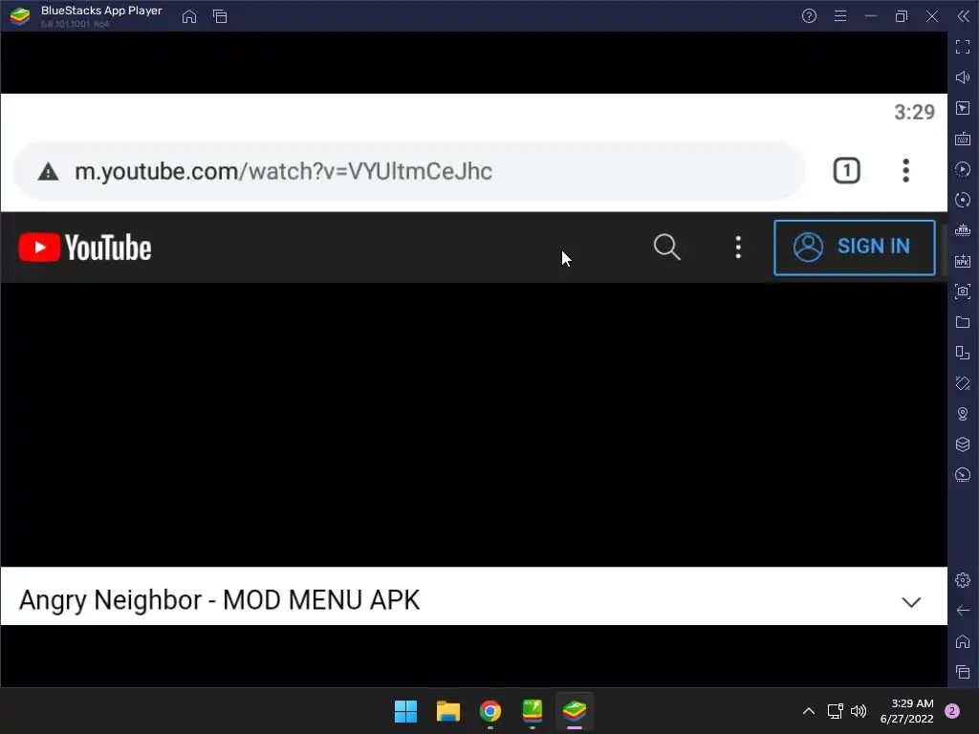Click the Android back arrow in side toolbar
This screenshot has height=734, width=979.
[963, 611]
